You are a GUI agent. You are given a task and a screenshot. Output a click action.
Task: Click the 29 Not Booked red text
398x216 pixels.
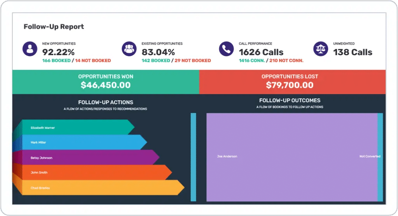click(193, 61)
